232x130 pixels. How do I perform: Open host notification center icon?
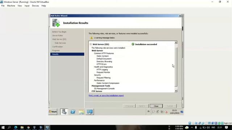coord(226,127)
